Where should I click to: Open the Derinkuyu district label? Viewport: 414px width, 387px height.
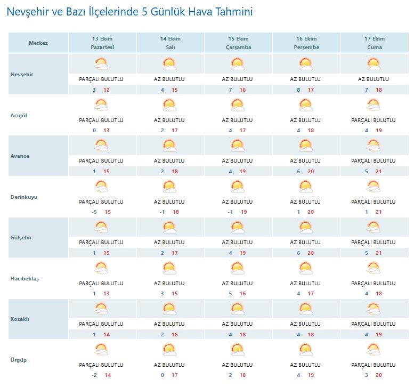pyautogui.click(x=24, y=197)
